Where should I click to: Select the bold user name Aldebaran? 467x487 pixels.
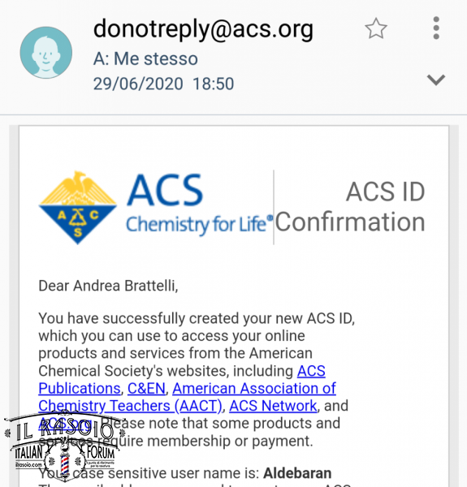(297, 473)
